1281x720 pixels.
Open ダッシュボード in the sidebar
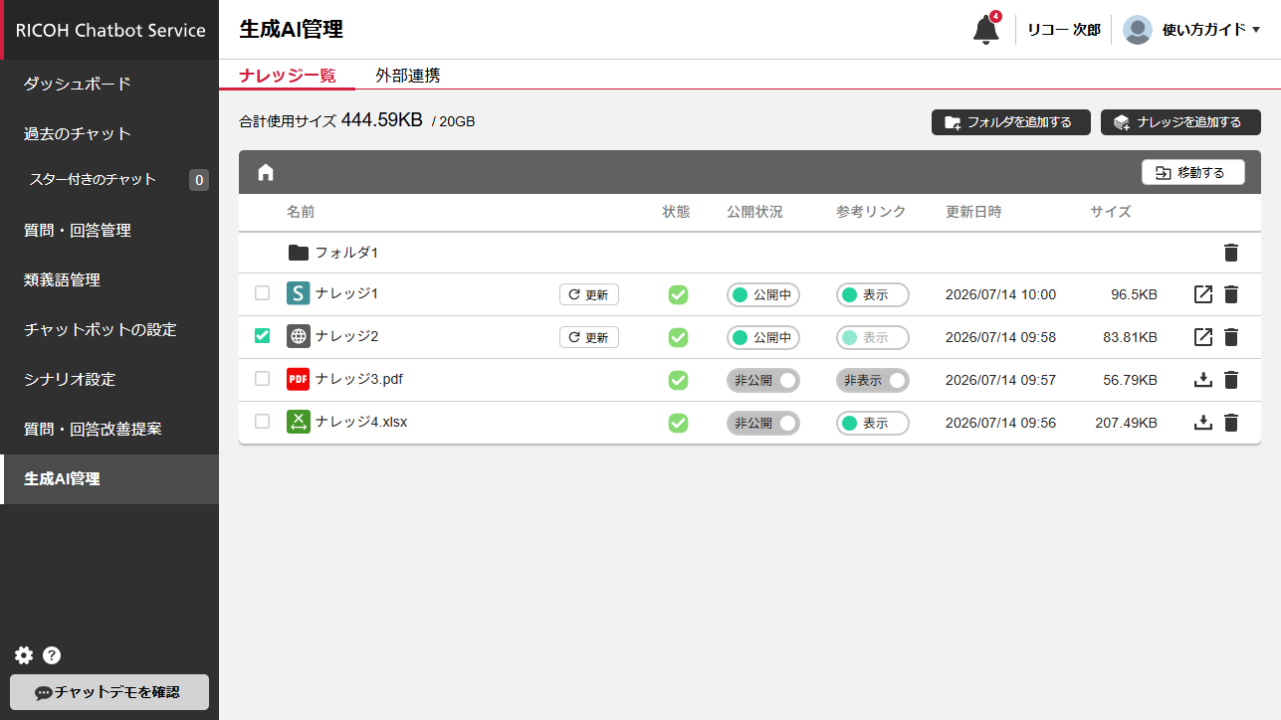point(109,85)
